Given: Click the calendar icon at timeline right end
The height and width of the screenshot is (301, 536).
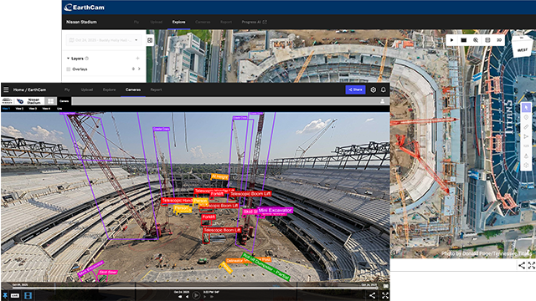Looking at the screenshot, I should tap(385, 286).
